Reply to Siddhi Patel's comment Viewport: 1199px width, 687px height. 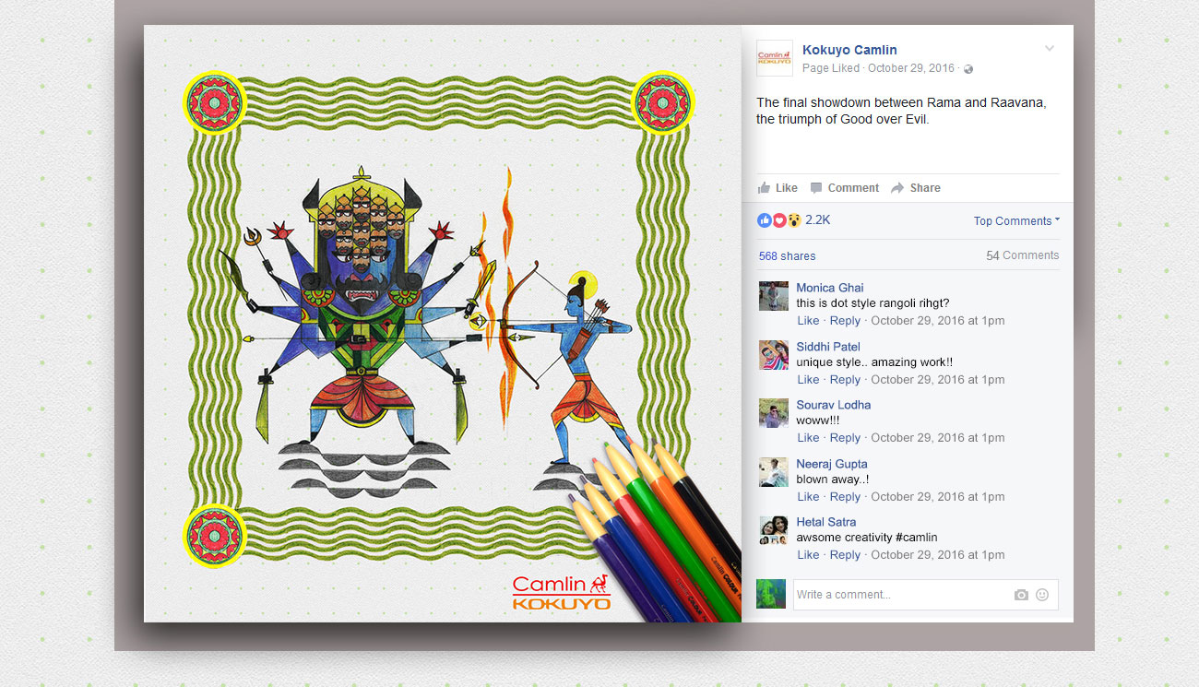(x=845, y=380)
